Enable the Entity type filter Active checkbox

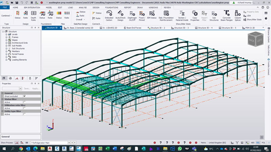tap(24, 114)
